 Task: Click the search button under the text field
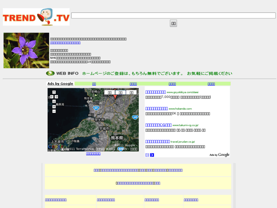173,23
